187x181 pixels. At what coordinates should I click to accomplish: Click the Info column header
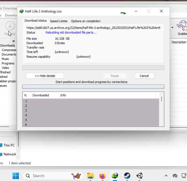point(63,95)
